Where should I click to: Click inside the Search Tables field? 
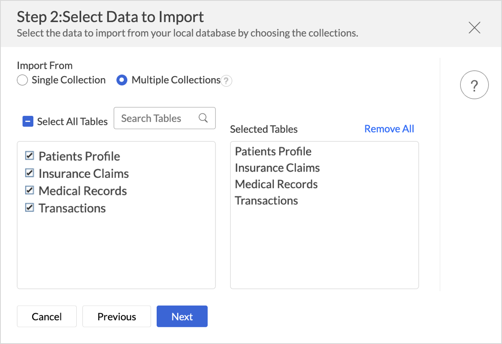(156, 118)
